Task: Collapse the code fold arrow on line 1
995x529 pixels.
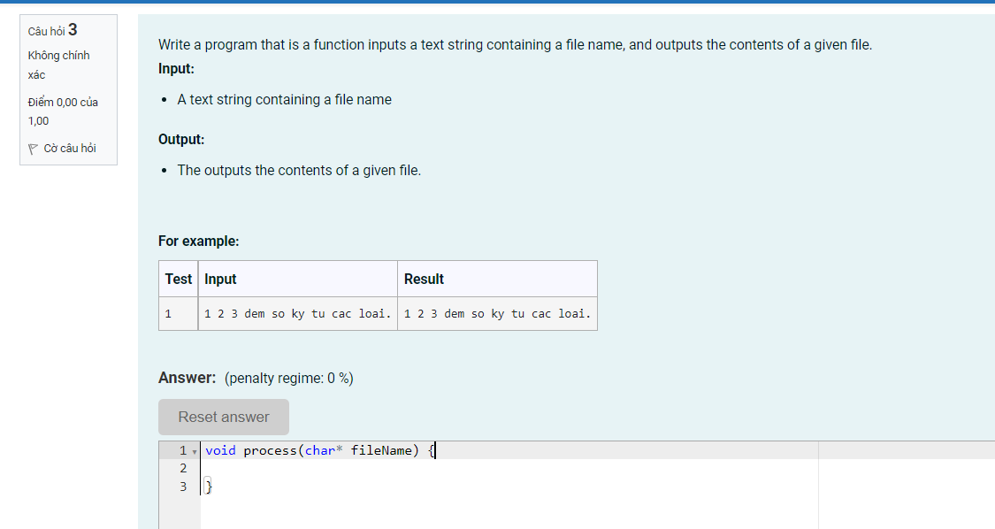Action: coord(194,451)
